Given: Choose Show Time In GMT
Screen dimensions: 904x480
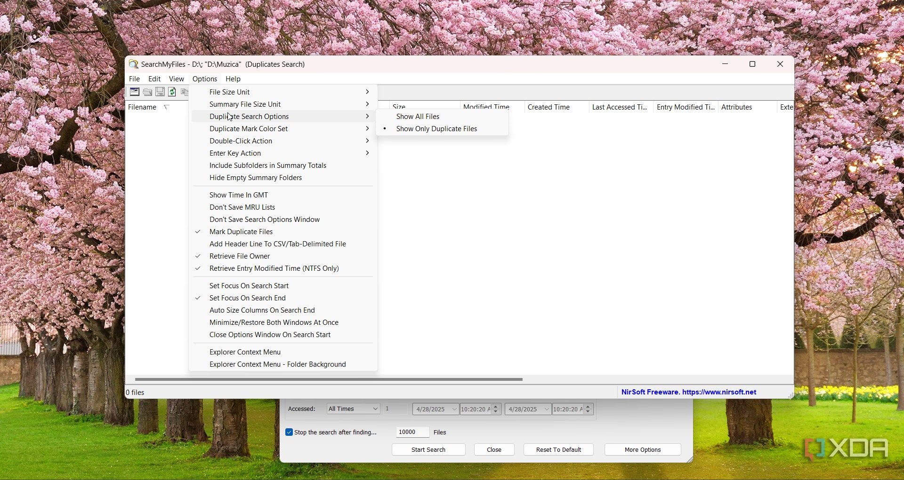Looking at the screenshot, I should (x=283, y=195).
